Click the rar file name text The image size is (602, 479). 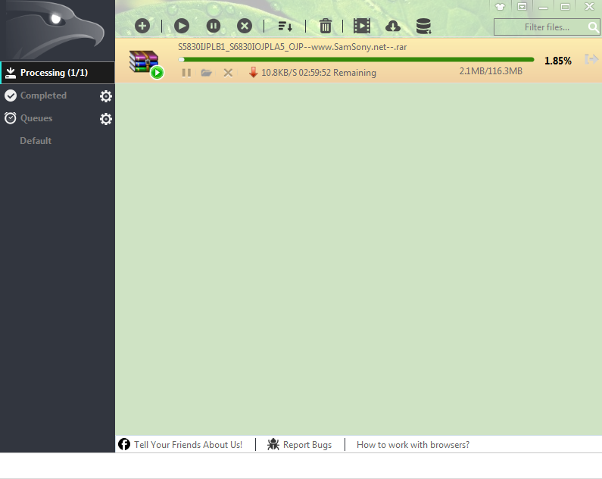[x=292, y=47]
